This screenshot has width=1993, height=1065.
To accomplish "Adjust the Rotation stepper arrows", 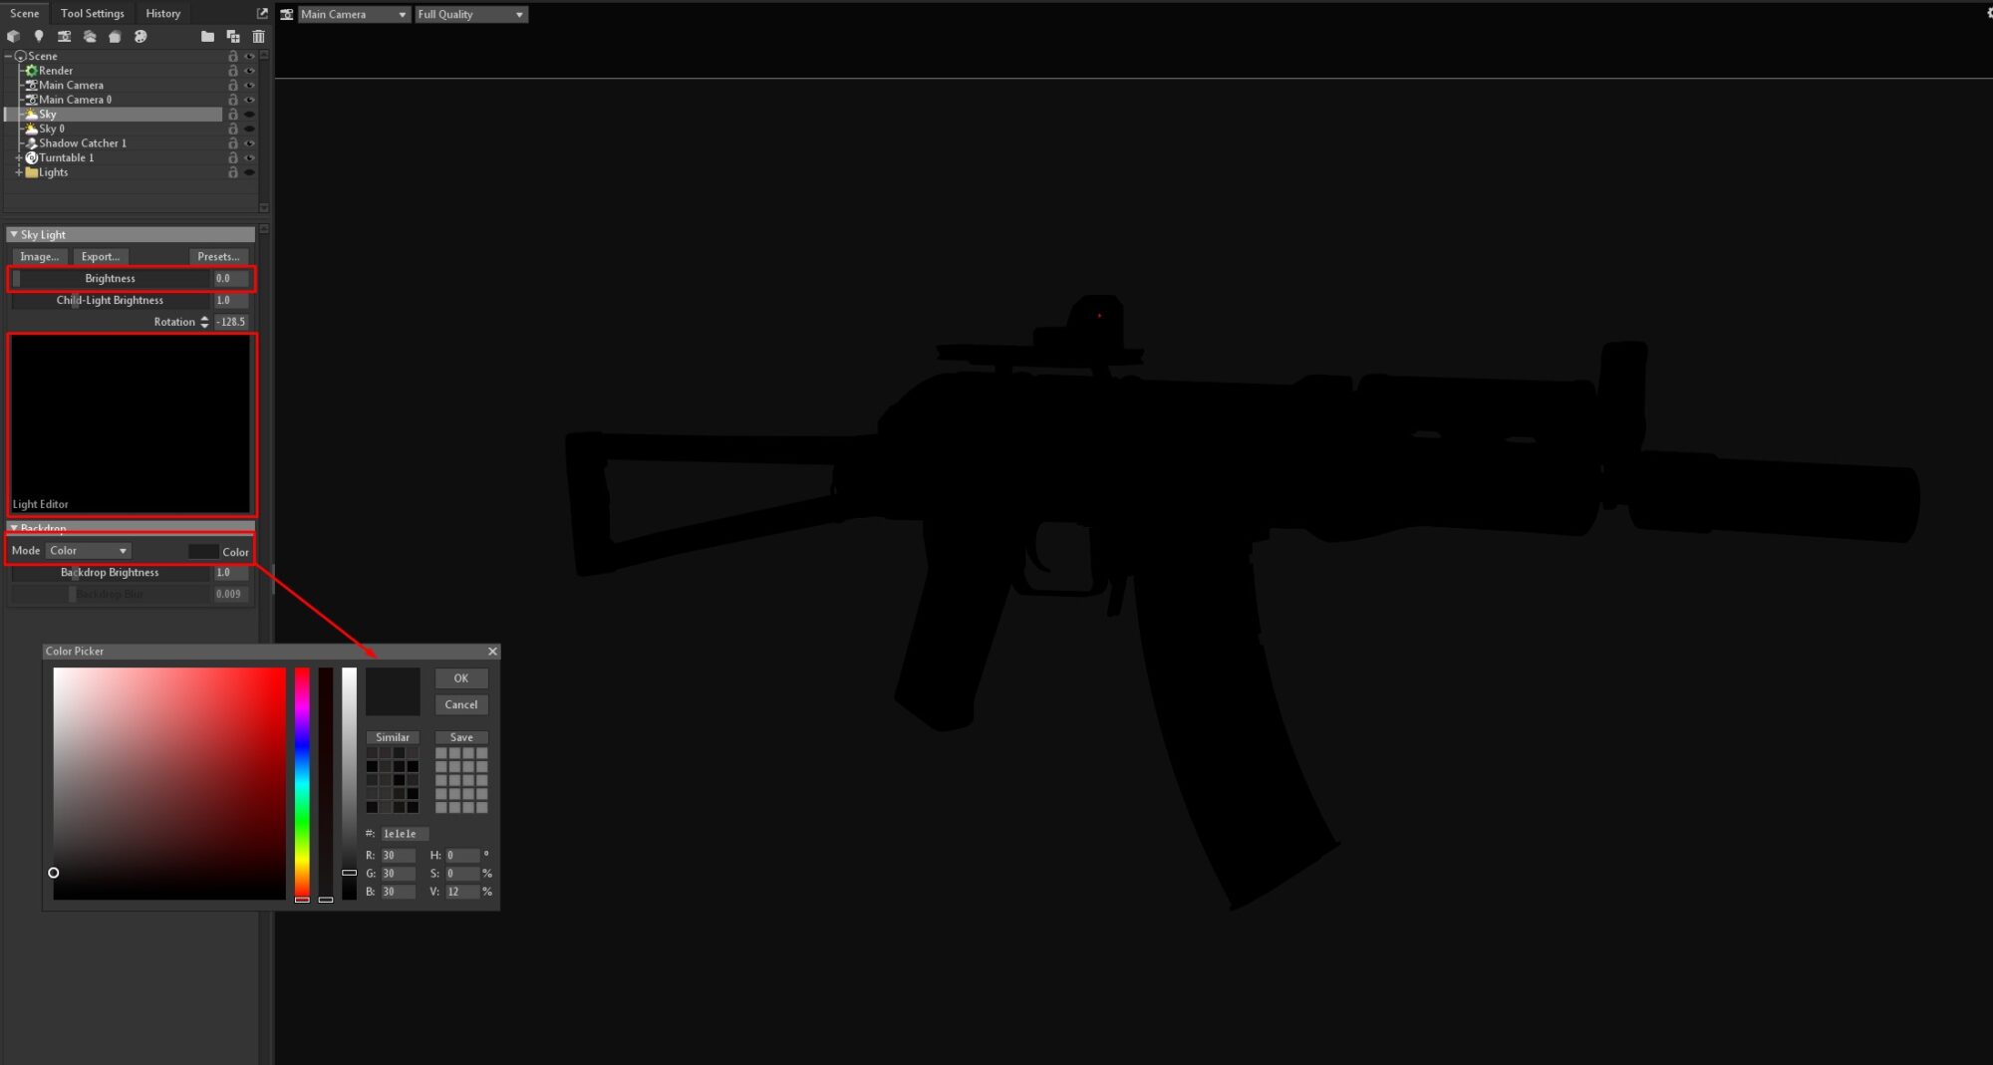I will (204, 322).
